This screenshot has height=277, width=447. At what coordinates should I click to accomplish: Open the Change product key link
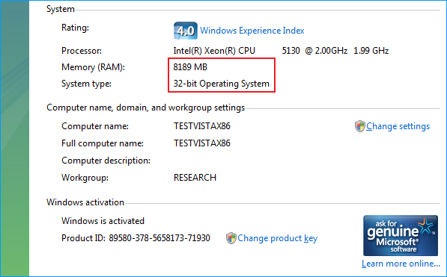pyautogui.click(x=277, y=238)
